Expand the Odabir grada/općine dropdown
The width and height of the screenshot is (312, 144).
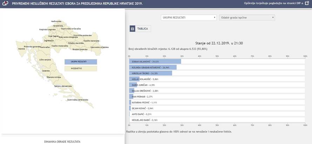tap(247, 17)
